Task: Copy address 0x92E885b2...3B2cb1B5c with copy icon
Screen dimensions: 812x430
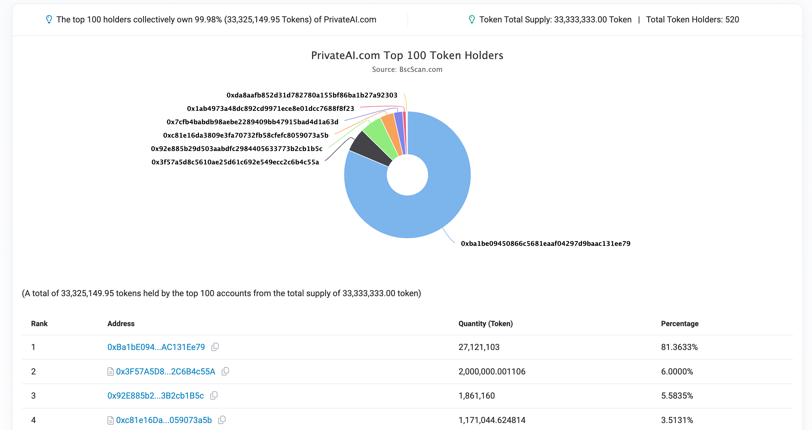Action: (x=214, y=395)
